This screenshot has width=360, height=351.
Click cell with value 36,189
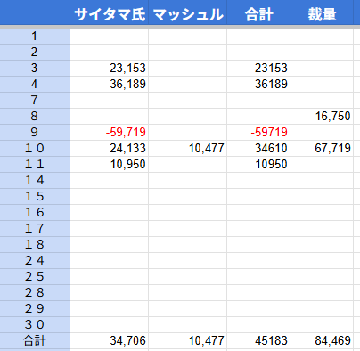tap(110, 85)
